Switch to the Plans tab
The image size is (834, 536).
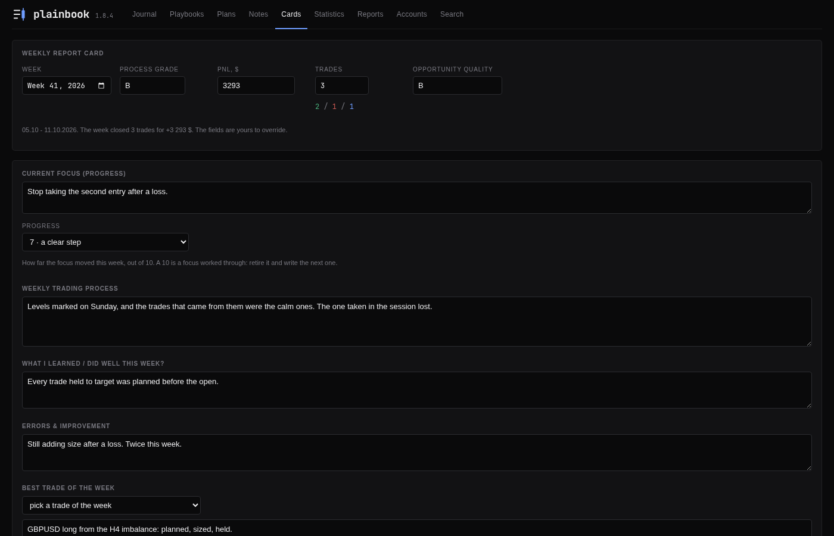(x=226, y=14)
